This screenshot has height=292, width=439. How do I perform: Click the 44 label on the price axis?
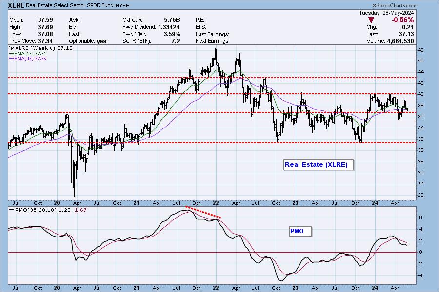click(x=420, y=72)
